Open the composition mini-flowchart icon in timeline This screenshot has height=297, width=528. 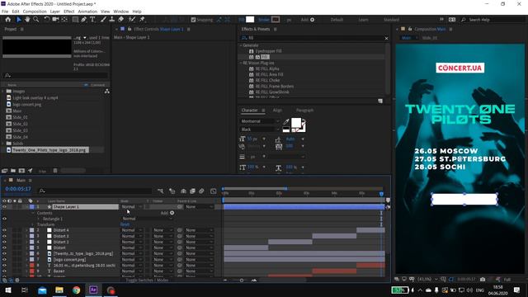click(160, 191)
